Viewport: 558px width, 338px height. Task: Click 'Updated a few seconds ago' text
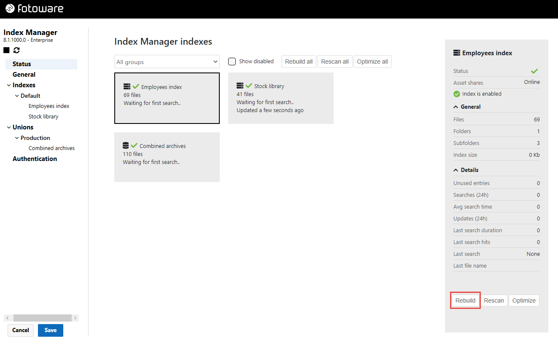click(270, 110)
